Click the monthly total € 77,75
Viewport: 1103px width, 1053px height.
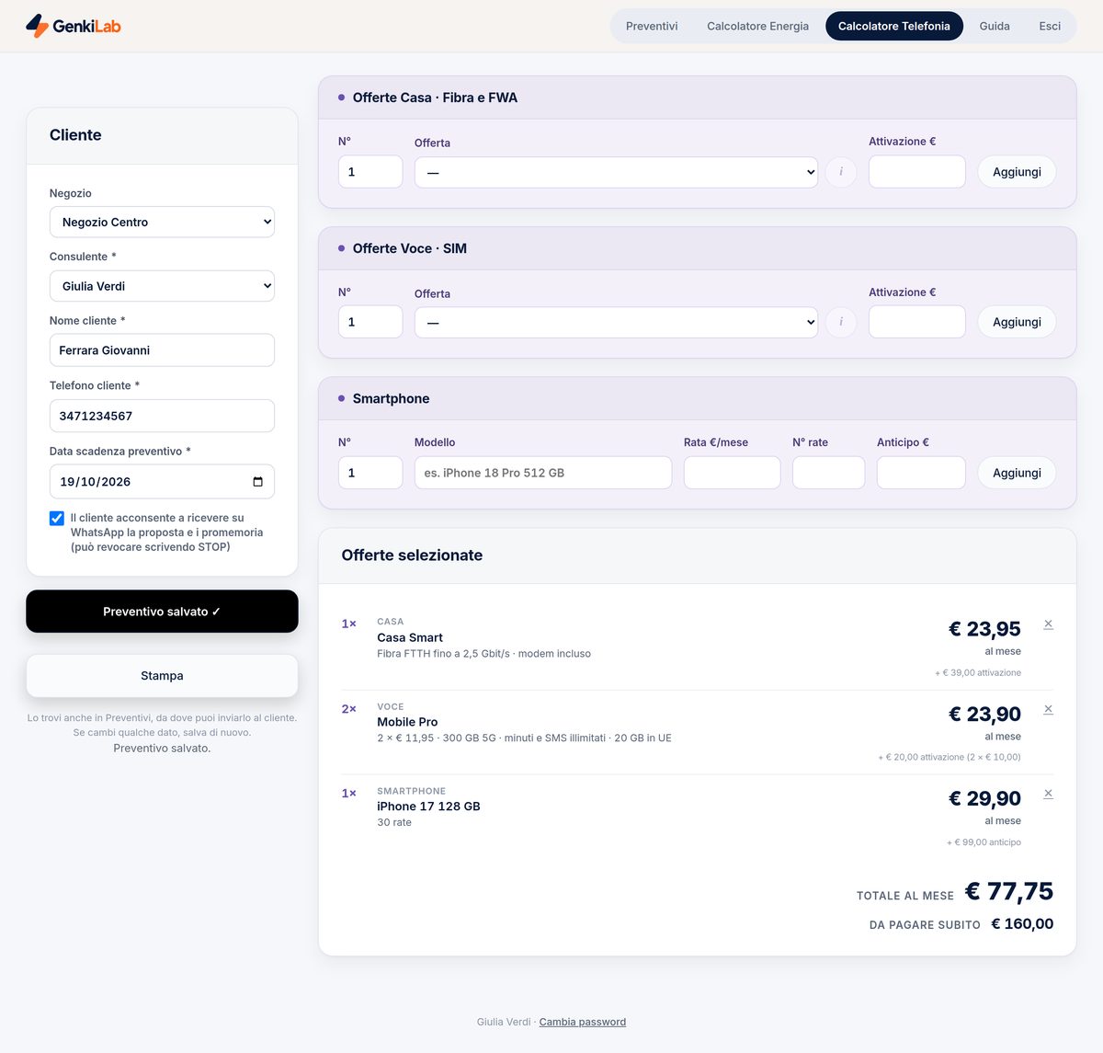click(1009, 891)
